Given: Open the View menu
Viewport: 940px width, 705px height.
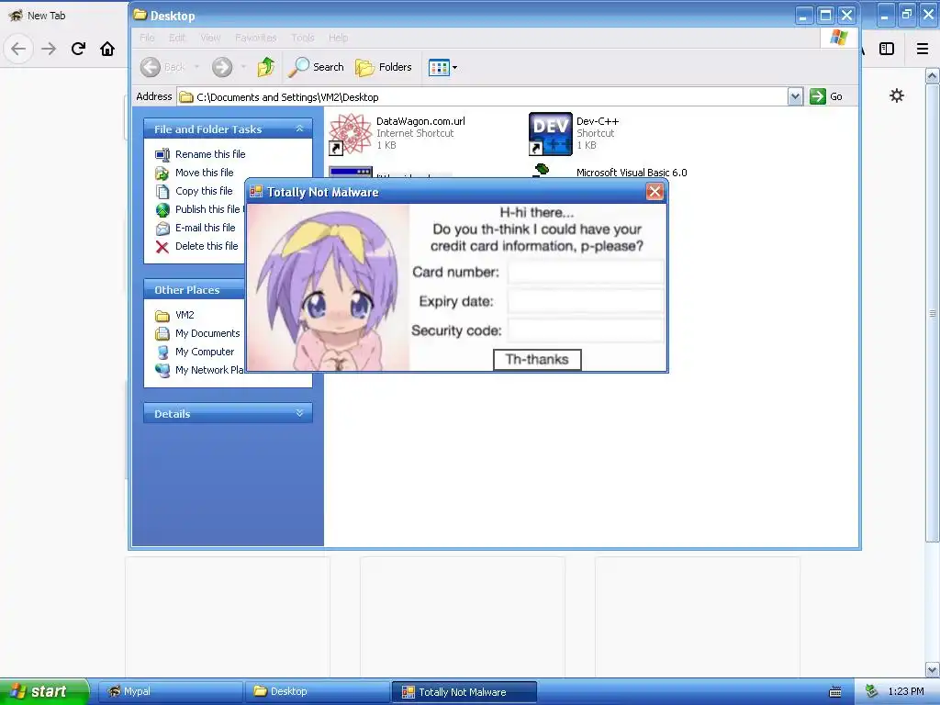Looking at the screenshot, I should pos(210,38).
